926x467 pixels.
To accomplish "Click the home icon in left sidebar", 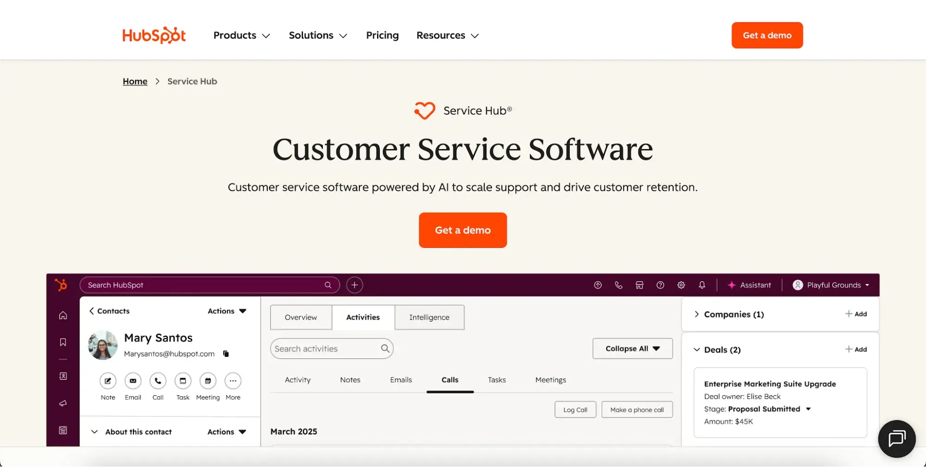I will click(63, 316).
